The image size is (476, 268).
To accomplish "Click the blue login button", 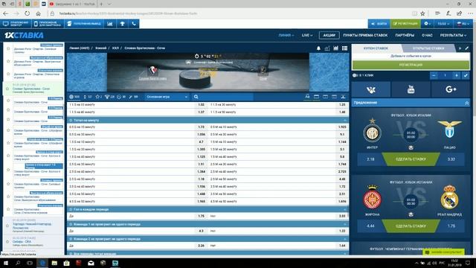I will point(379,24).
